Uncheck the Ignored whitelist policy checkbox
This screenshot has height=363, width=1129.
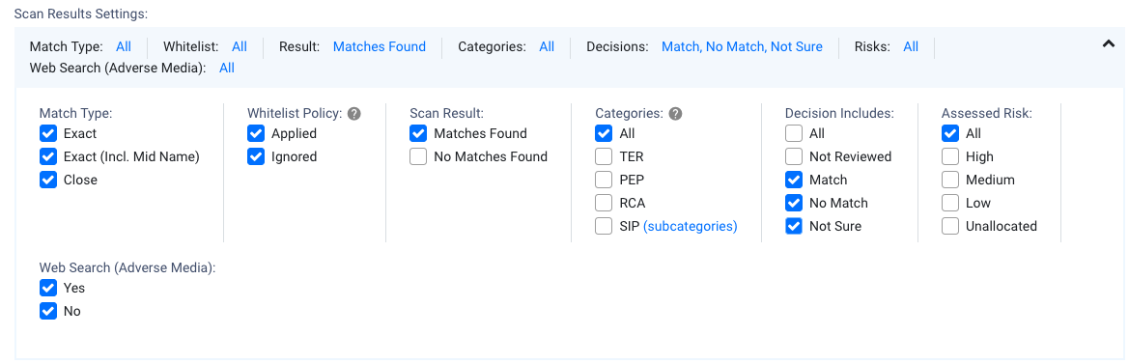coord(256,156)
